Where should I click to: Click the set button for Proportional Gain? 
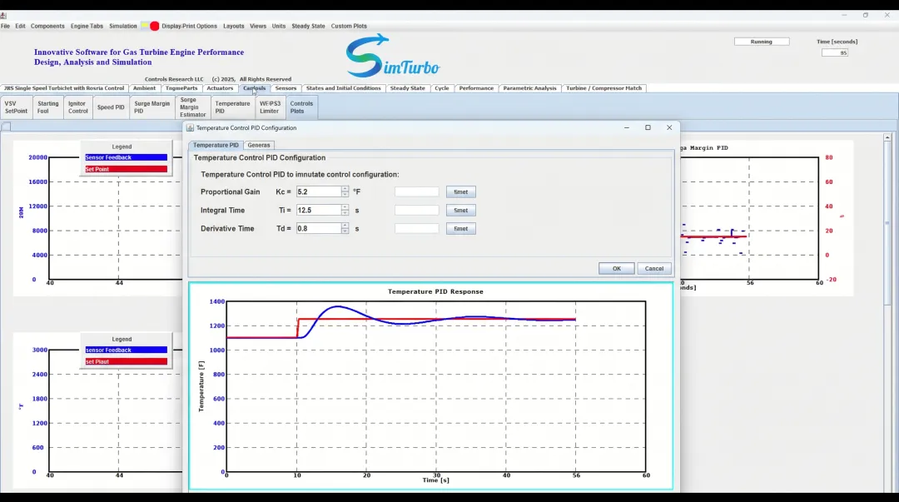click(x=461, y=191)
